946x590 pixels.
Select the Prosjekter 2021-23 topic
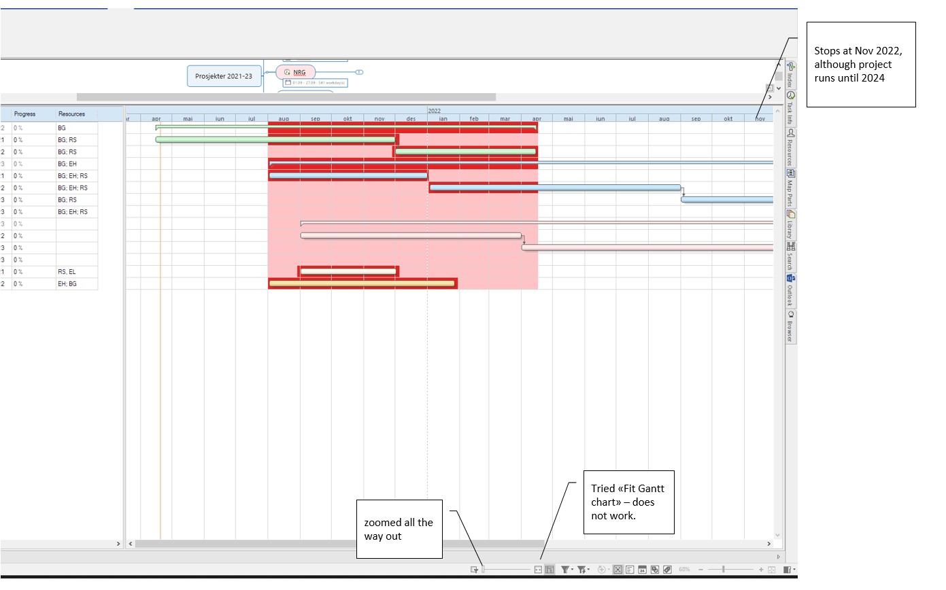click(224, 76)
